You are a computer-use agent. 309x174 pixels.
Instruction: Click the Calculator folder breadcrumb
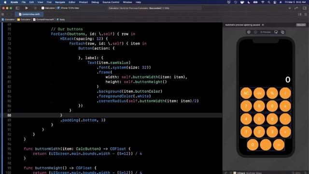coord(24,19)
